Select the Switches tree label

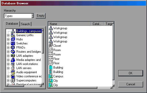click(22, 43)
